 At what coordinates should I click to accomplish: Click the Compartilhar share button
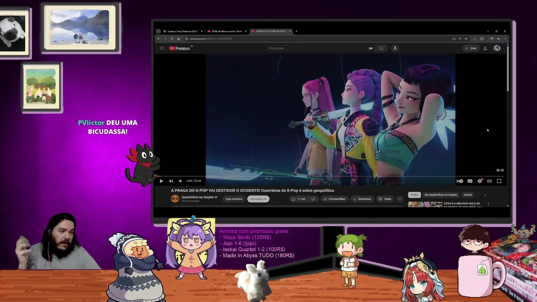[334, 199]
